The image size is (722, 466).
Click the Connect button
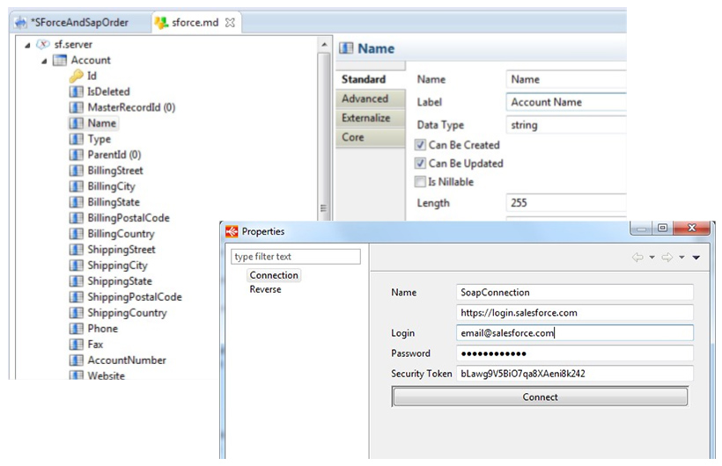[540, 397]
